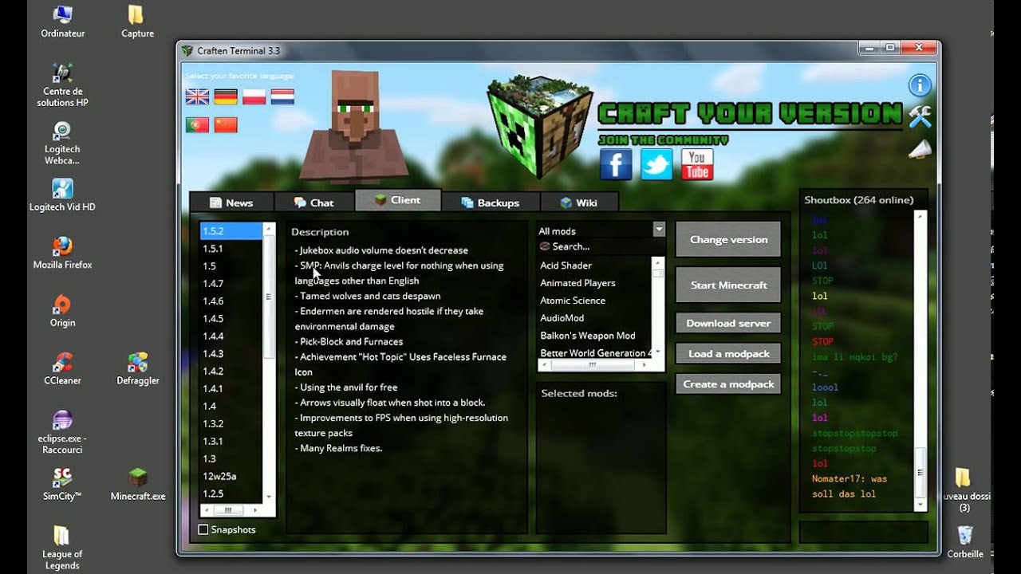
Task: Open the All mods dropdown
Action: pyautogui.click(x=601, y=230)
